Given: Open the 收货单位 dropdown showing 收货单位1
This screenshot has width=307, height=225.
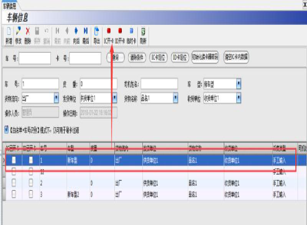Looking at the screenshot, I should (x=239, y=98).
